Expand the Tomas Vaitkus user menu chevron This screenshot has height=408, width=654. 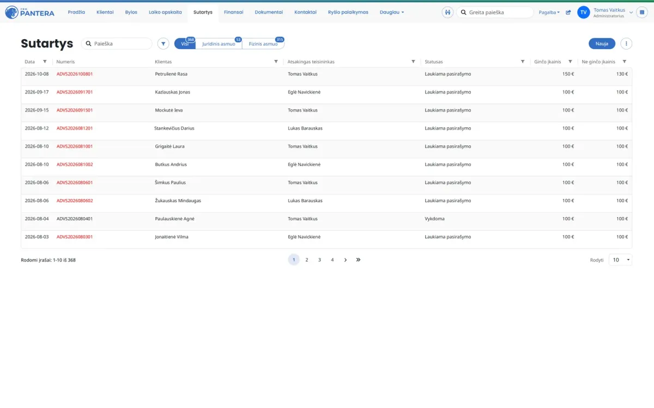631,12
